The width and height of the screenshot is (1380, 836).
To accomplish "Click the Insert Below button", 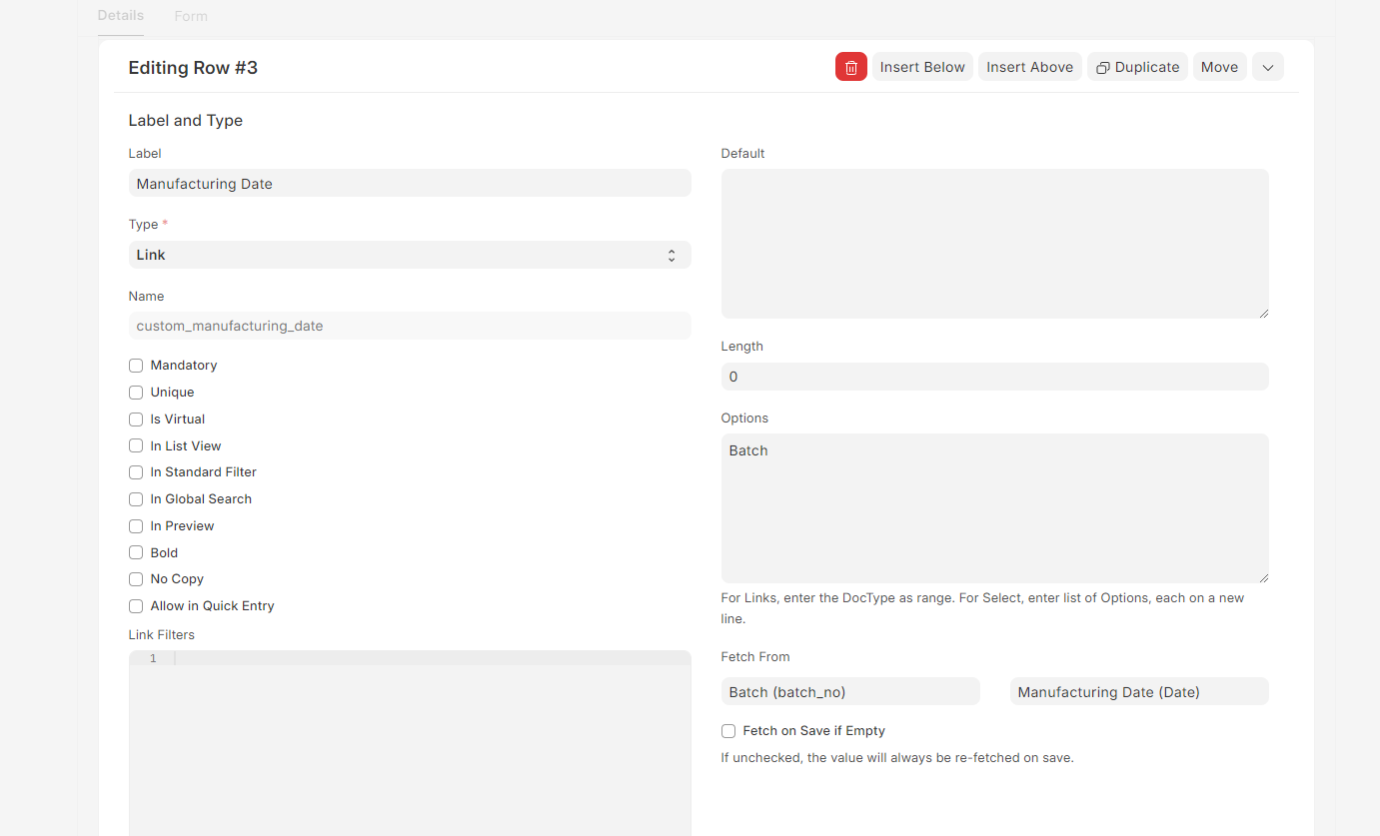I will 922,66.
